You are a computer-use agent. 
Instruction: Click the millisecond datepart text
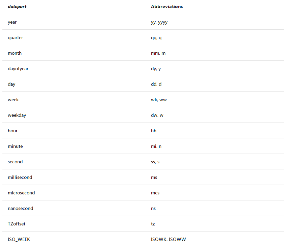pos(20,178)
